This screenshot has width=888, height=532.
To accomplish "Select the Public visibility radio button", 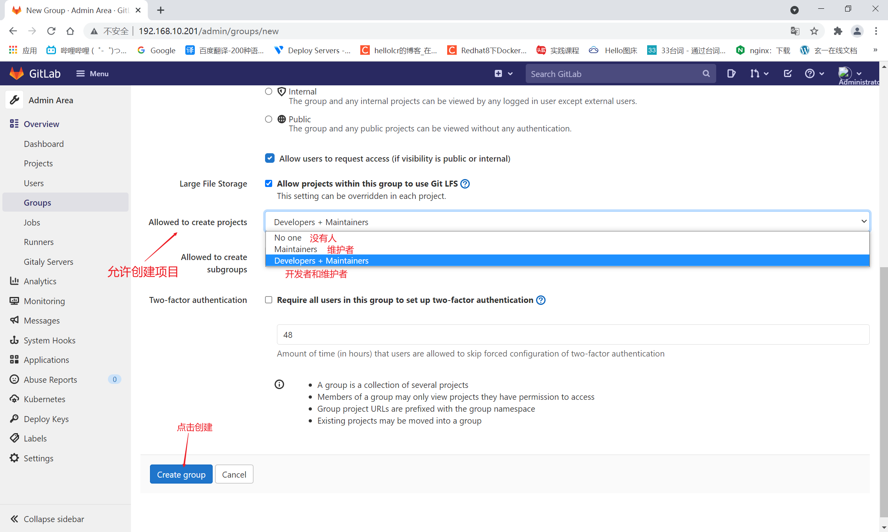I will point(269,119).
